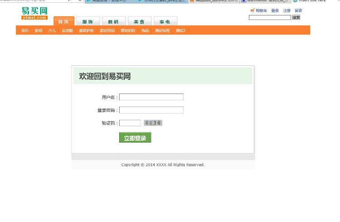Open the shopping cart icon 购物车
The image size is (340, 222).
click(x=259, y=10)
